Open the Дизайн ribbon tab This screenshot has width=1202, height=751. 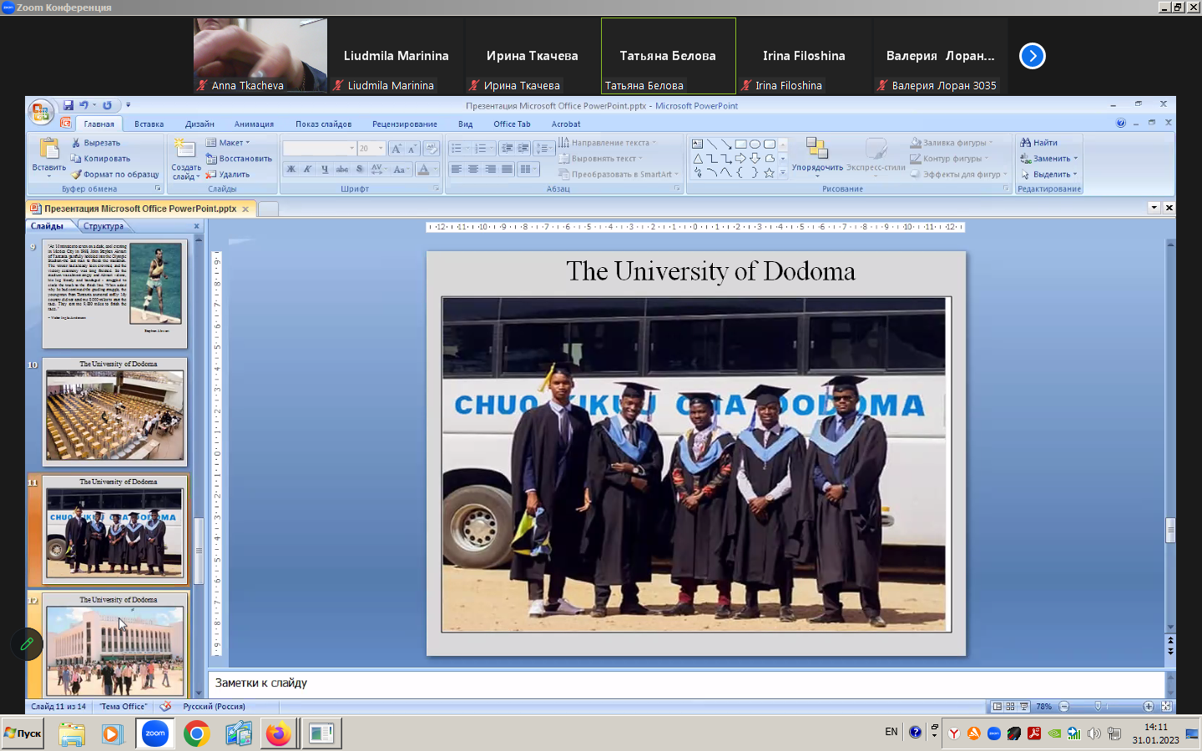point(199,124)
